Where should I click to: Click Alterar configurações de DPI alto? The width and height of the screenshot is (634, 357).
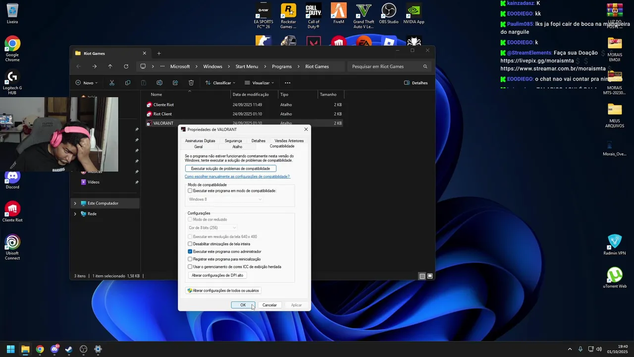tap(217, 275)
